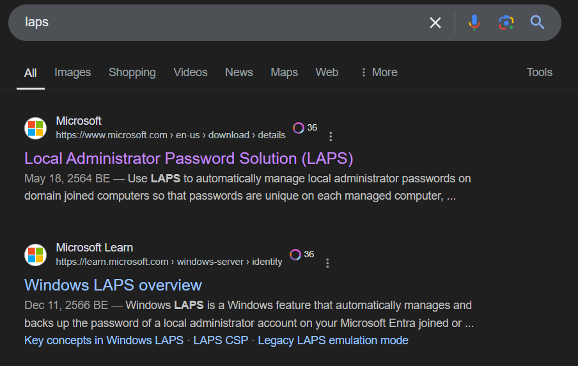Clear the search box with the X icon
The width and height of the screenshot is (578, 366).
pos(435,23)
